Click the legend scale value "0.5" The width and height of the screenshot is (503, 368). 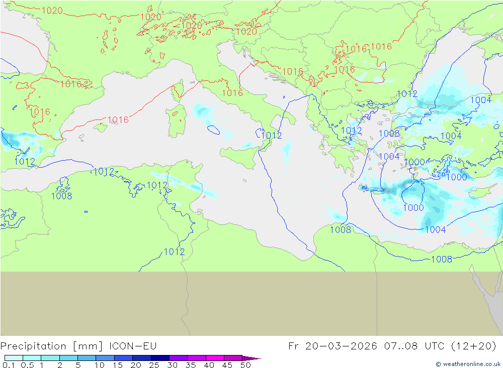click(27, 365)
